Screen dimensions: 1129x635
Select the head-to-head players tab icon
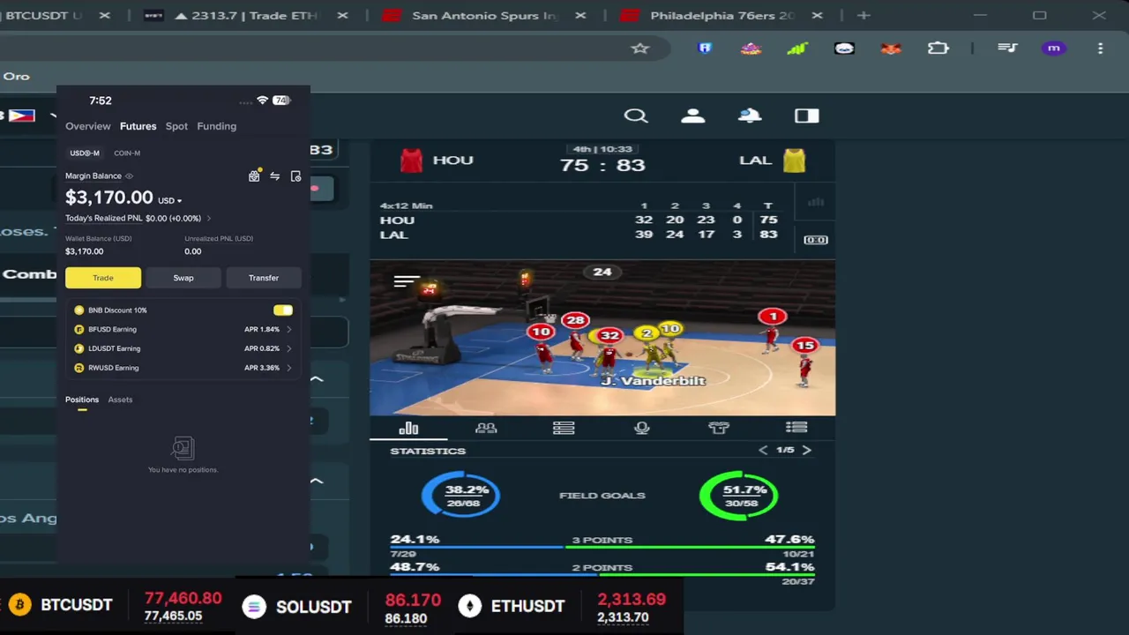pyautogui.click(x=486, y=429)
